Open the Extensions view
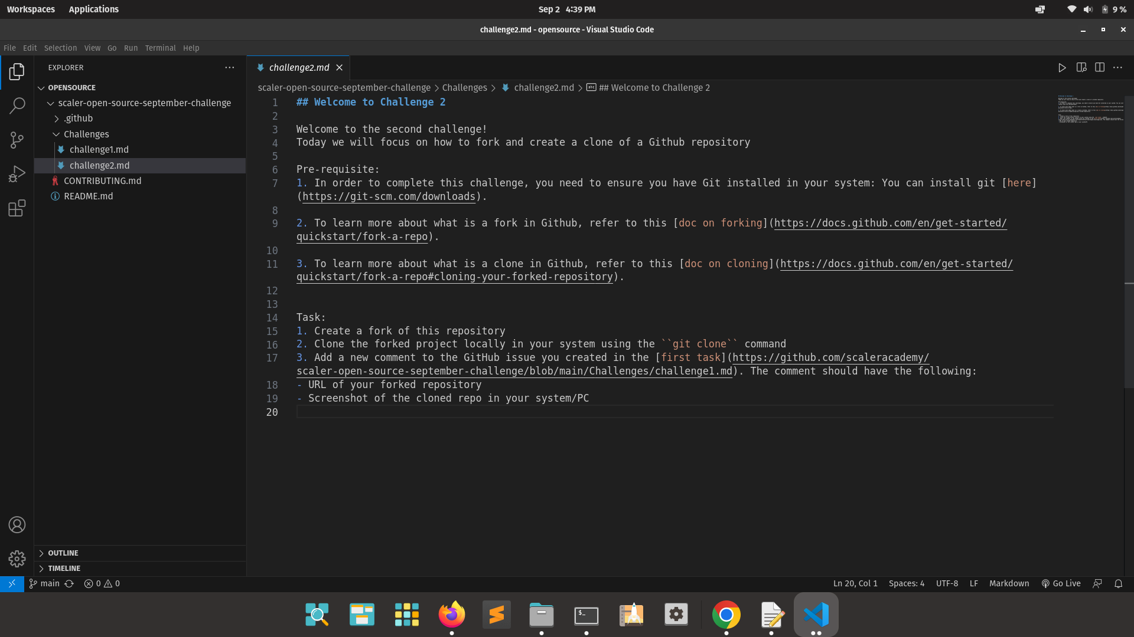The image size is (1134, 637). click(x=17, y=208)
